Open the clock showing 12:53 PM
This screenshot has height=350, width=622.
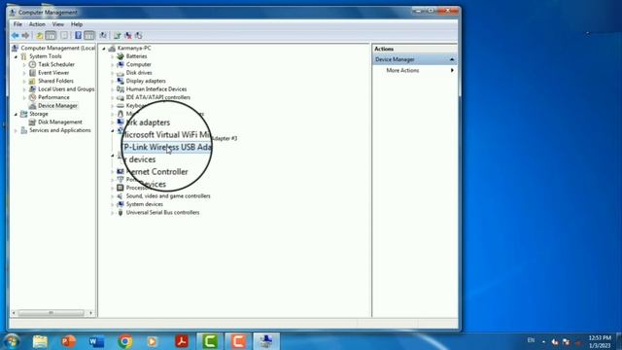coord(600,341)
